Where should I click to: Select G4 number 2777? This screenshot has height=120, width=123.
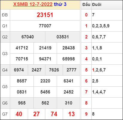(71, 70)
